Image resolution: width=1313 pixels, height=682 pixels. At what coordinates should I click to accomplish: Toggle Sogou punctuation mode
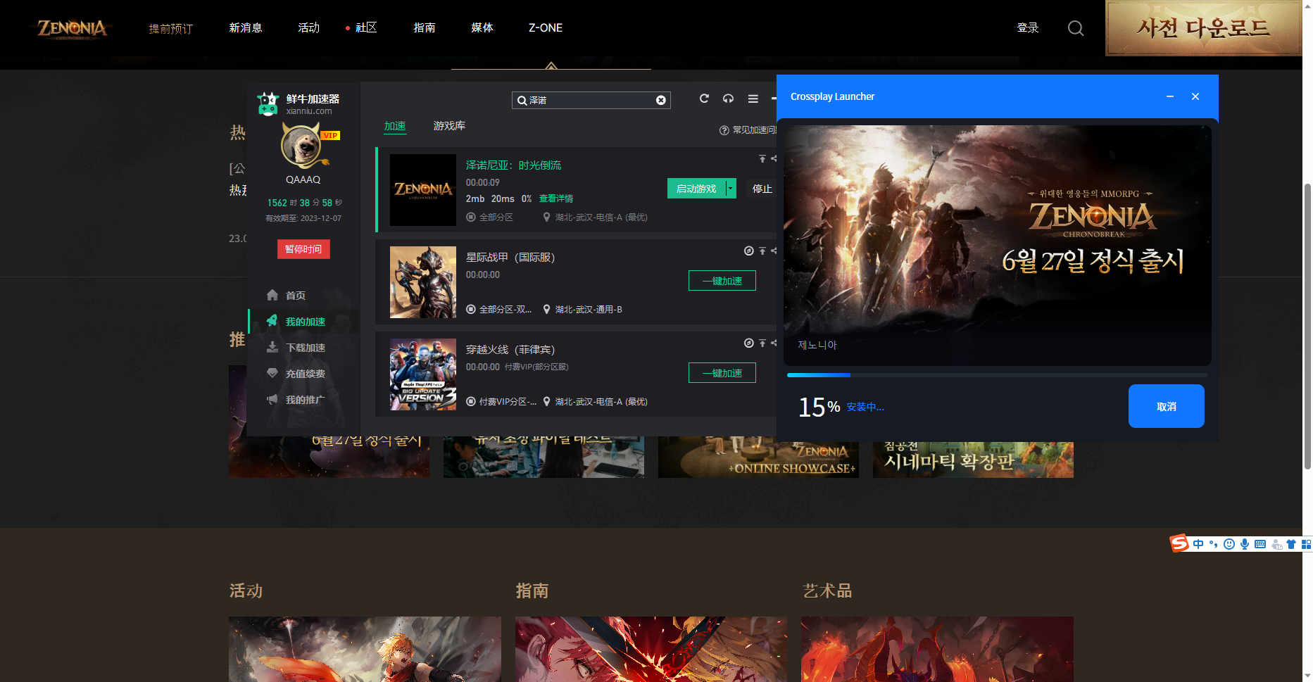pos(1214,544)
